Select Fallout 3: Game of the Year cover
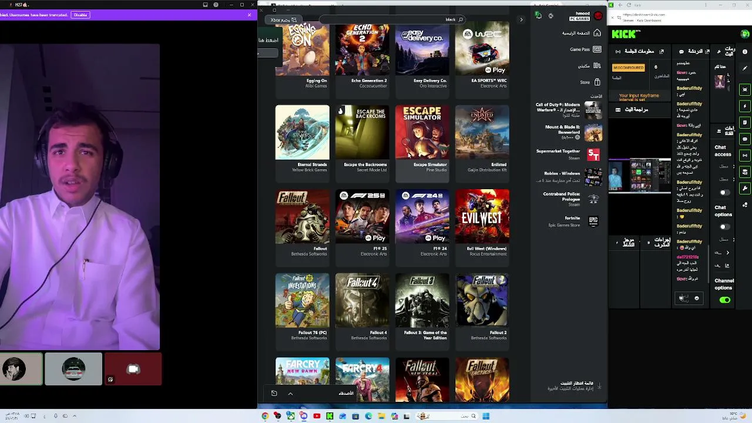The height and width of the screenshot is (423, 752). point(422,300)
